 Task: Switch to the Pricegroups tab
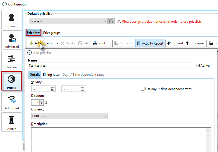pyautogui.click(x=52, y=33)
